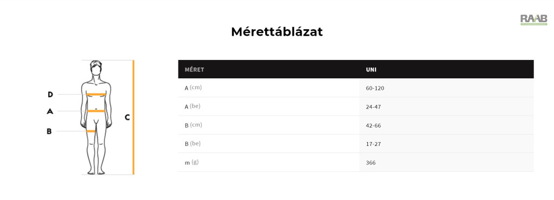Click the orange waist band on figure
This screenshot has width=554, height=200.
(x=96, y=111)
